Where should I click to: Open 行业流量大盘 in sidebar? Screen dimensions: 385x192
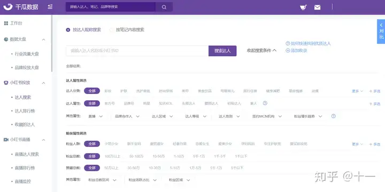point(27,54)
